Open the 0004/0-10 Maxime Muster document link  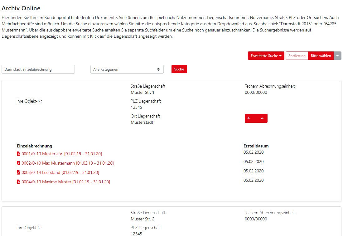[65, 182]
